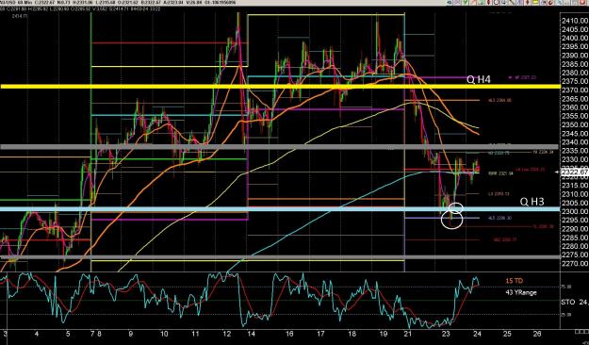The image size is (589, 345).
Task: Click date label 19 on time axis
Action: click(383, 334)
